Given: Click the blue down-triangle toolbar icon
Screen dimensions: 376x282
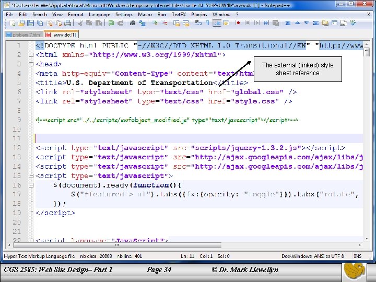Looking at the screenshot, I should (x=307, y=23).
